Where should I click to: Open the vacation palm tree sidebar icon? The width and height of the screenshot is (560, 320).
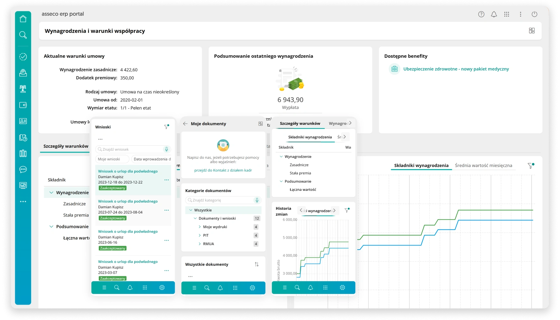tap(23, 89)
